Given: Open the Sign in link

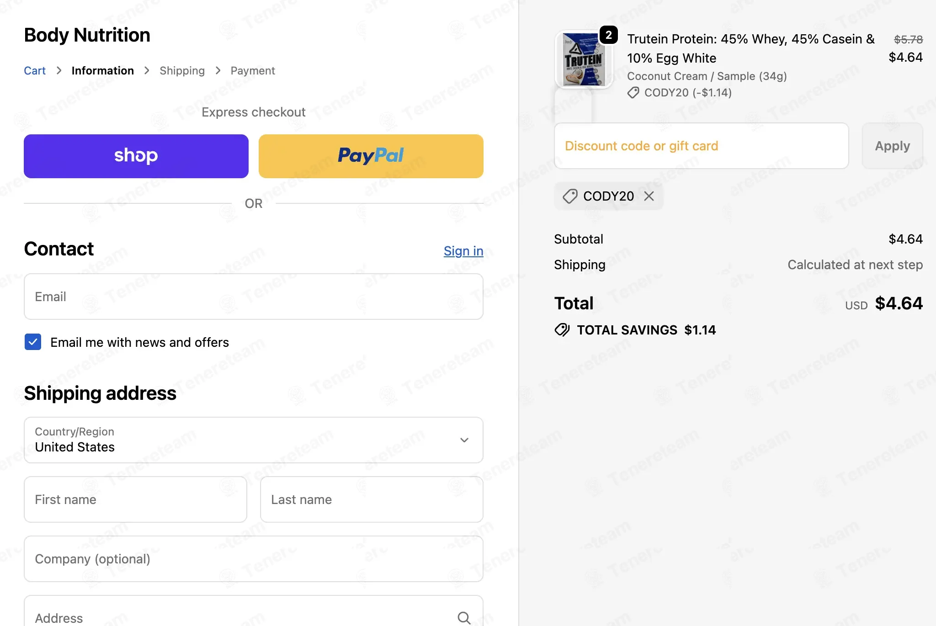Looking at the screenshot, I should (463, 251).
